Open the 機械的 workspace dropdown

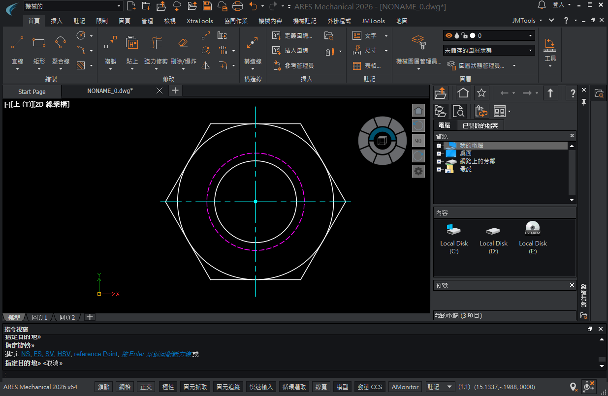[73, 6]
